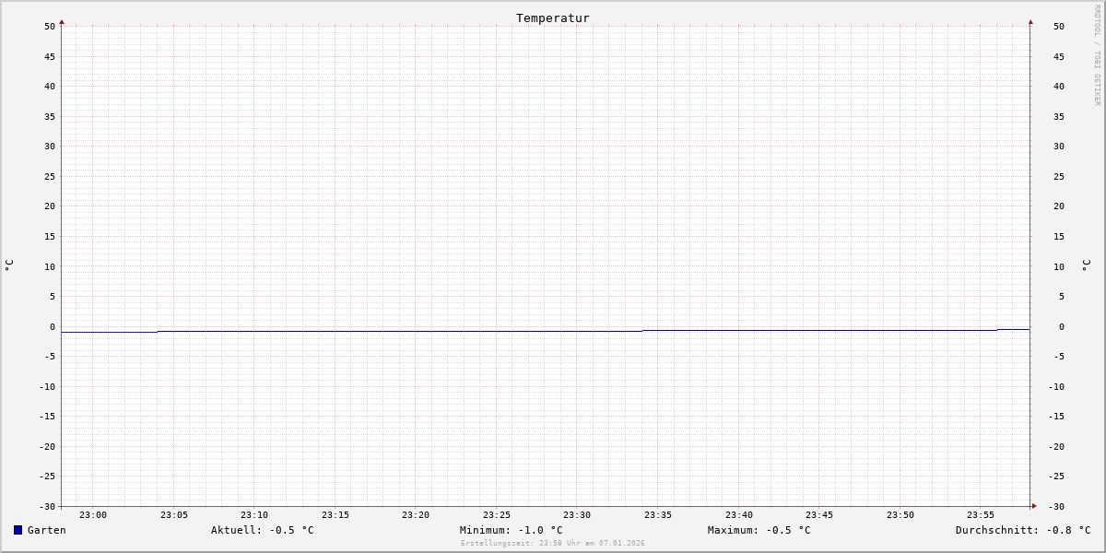Viewport: 1106px width, 553px height.
Task: Click the 40 label on the left axis
Action: pyautogui.click(x=50, y=87)
